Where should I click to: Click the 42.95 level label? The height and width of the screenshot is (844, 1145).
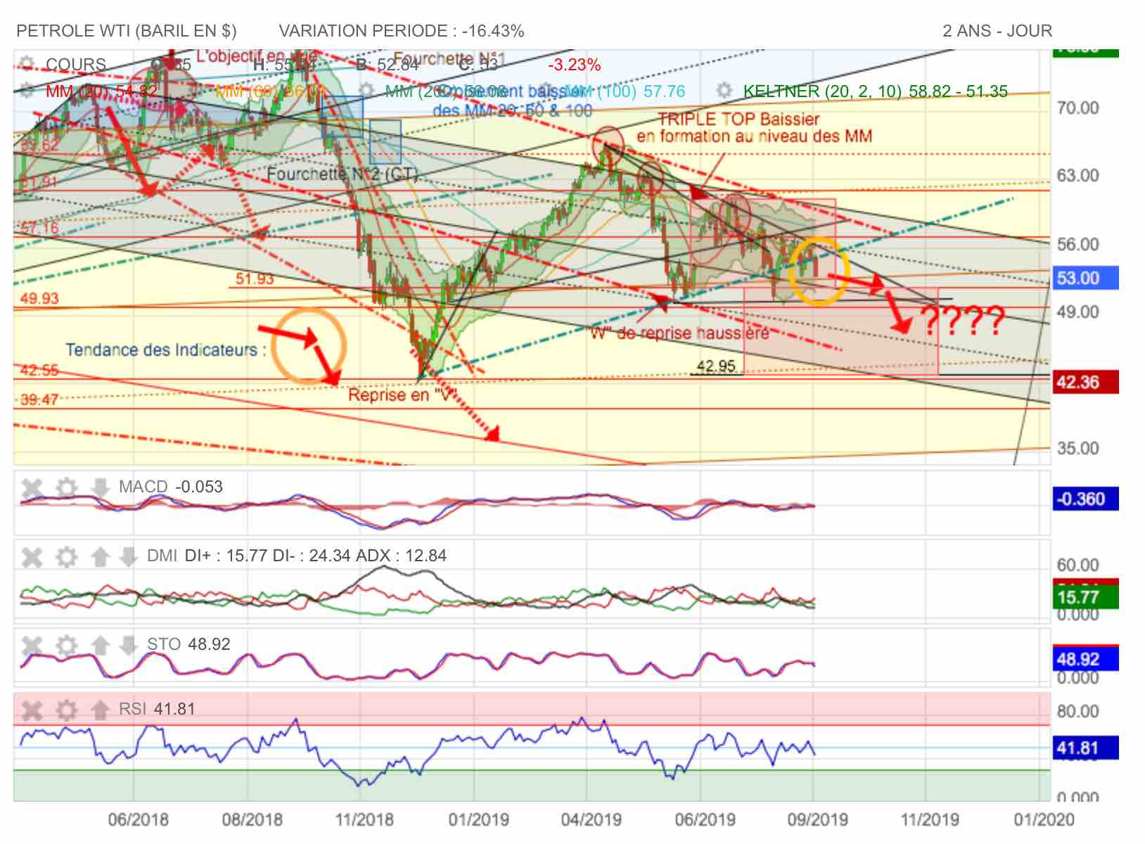[x=715, y=366]
